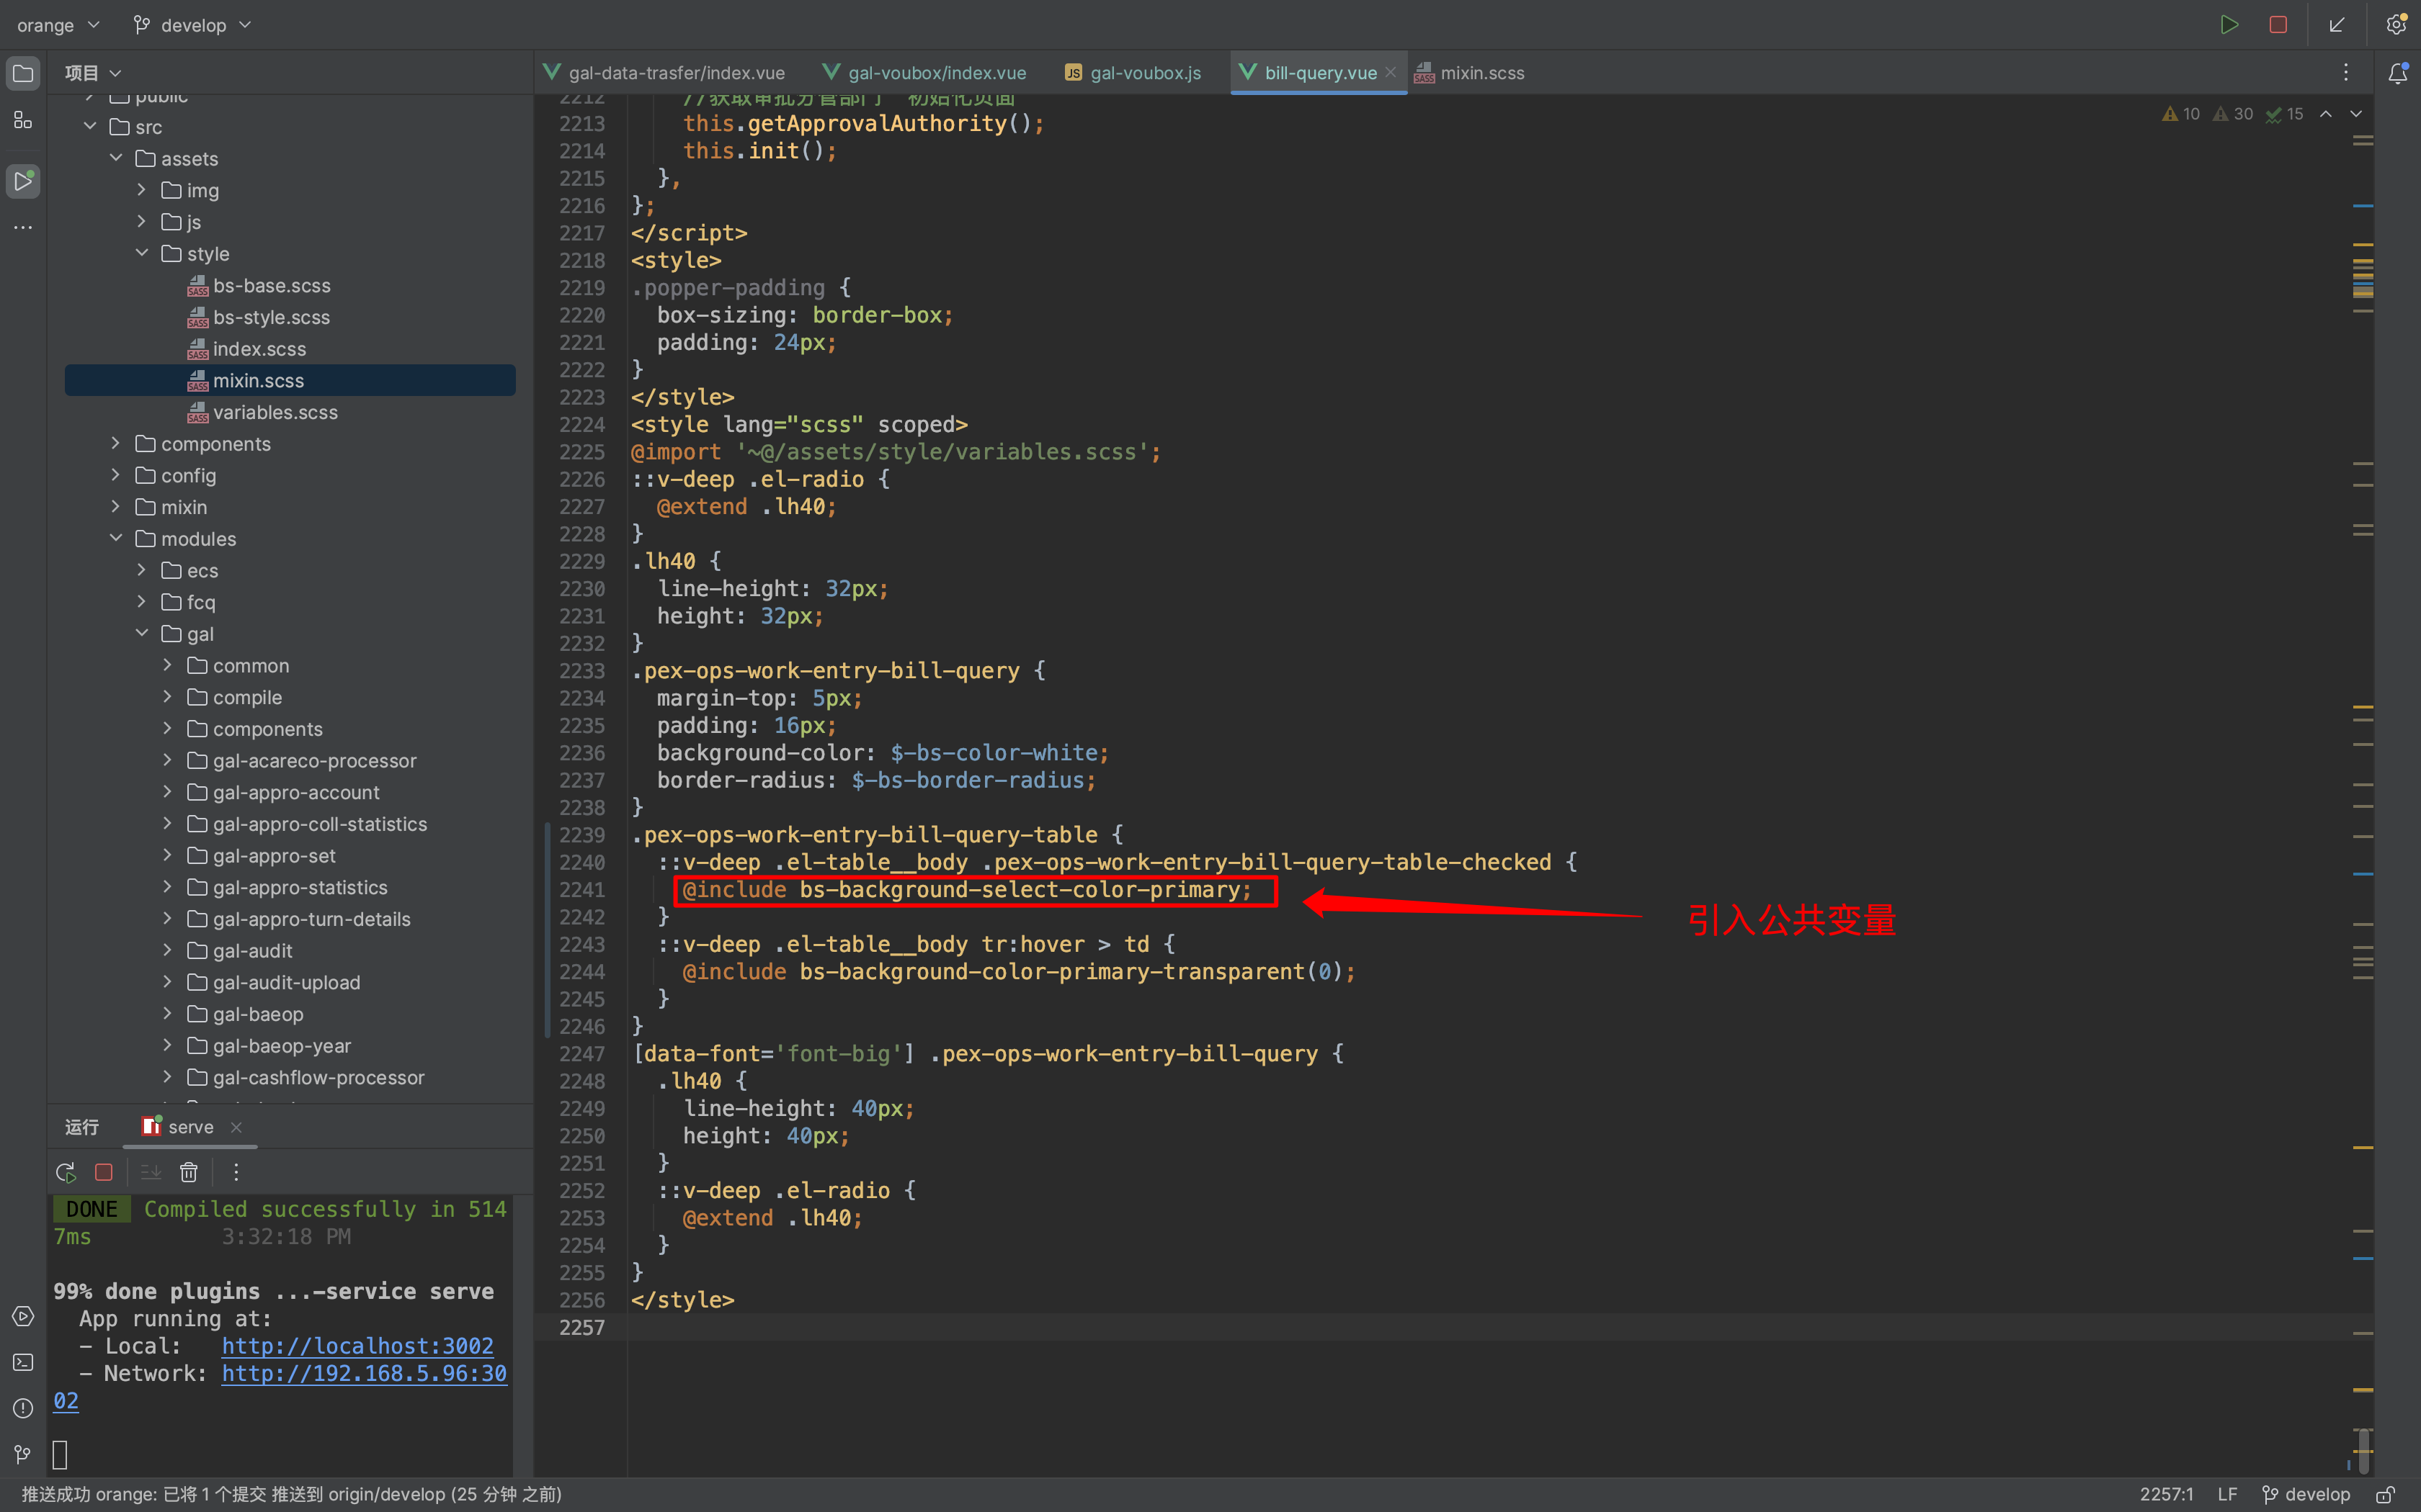Click the 15 typos indicator
The image size is (2421, 1512).
point(2285,114)
